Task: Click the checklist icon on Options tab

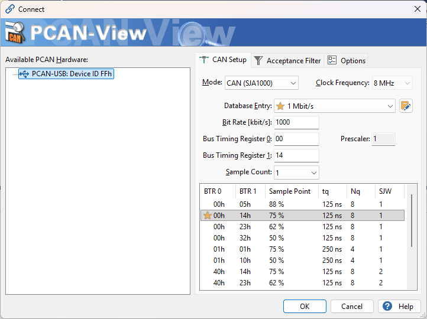Action: pyautogui.click(x=332, y=60)
